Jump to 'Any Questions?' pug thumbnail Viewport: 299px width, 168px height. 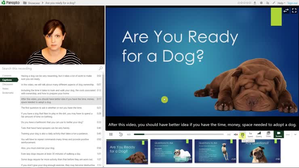pos(259,151)
